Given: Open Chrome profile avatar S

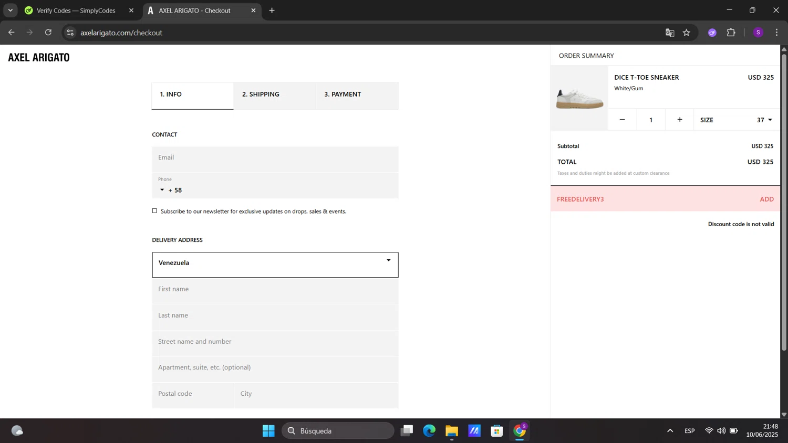Looking at the screenshot, I should [758, 33].
